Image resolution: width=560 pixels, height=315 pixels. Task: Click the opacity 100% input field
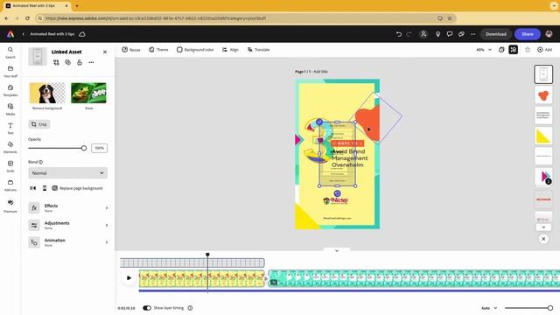[x=99, y=148]
